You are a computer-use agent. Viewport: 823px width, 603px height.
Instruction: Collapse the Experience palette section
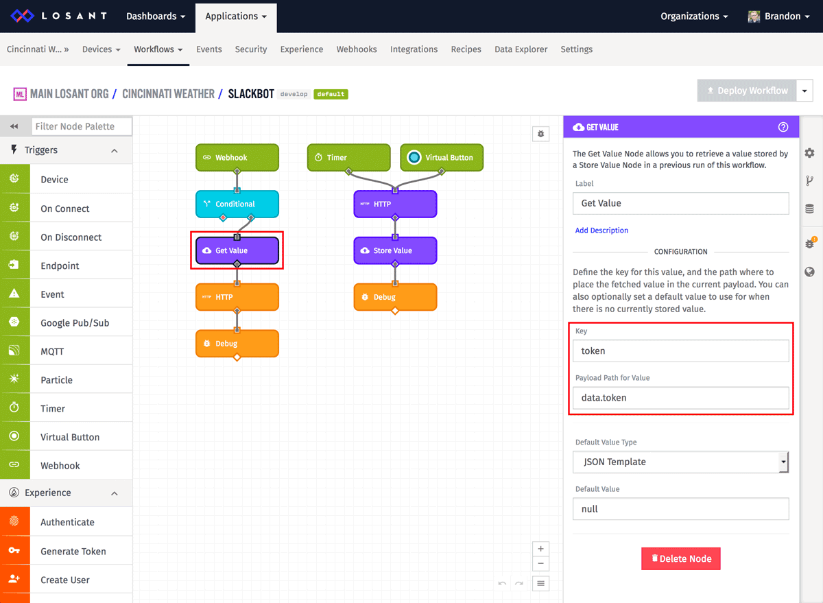click(115, 493)
